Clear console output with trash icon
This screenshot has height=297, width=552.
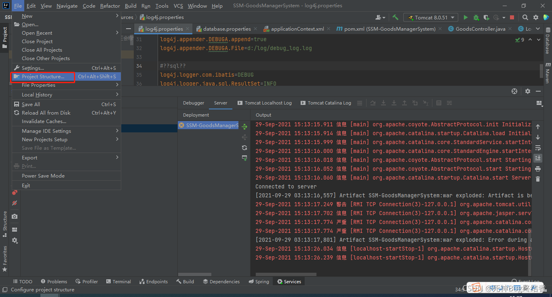pyautogui.click(x=537, y=179)
